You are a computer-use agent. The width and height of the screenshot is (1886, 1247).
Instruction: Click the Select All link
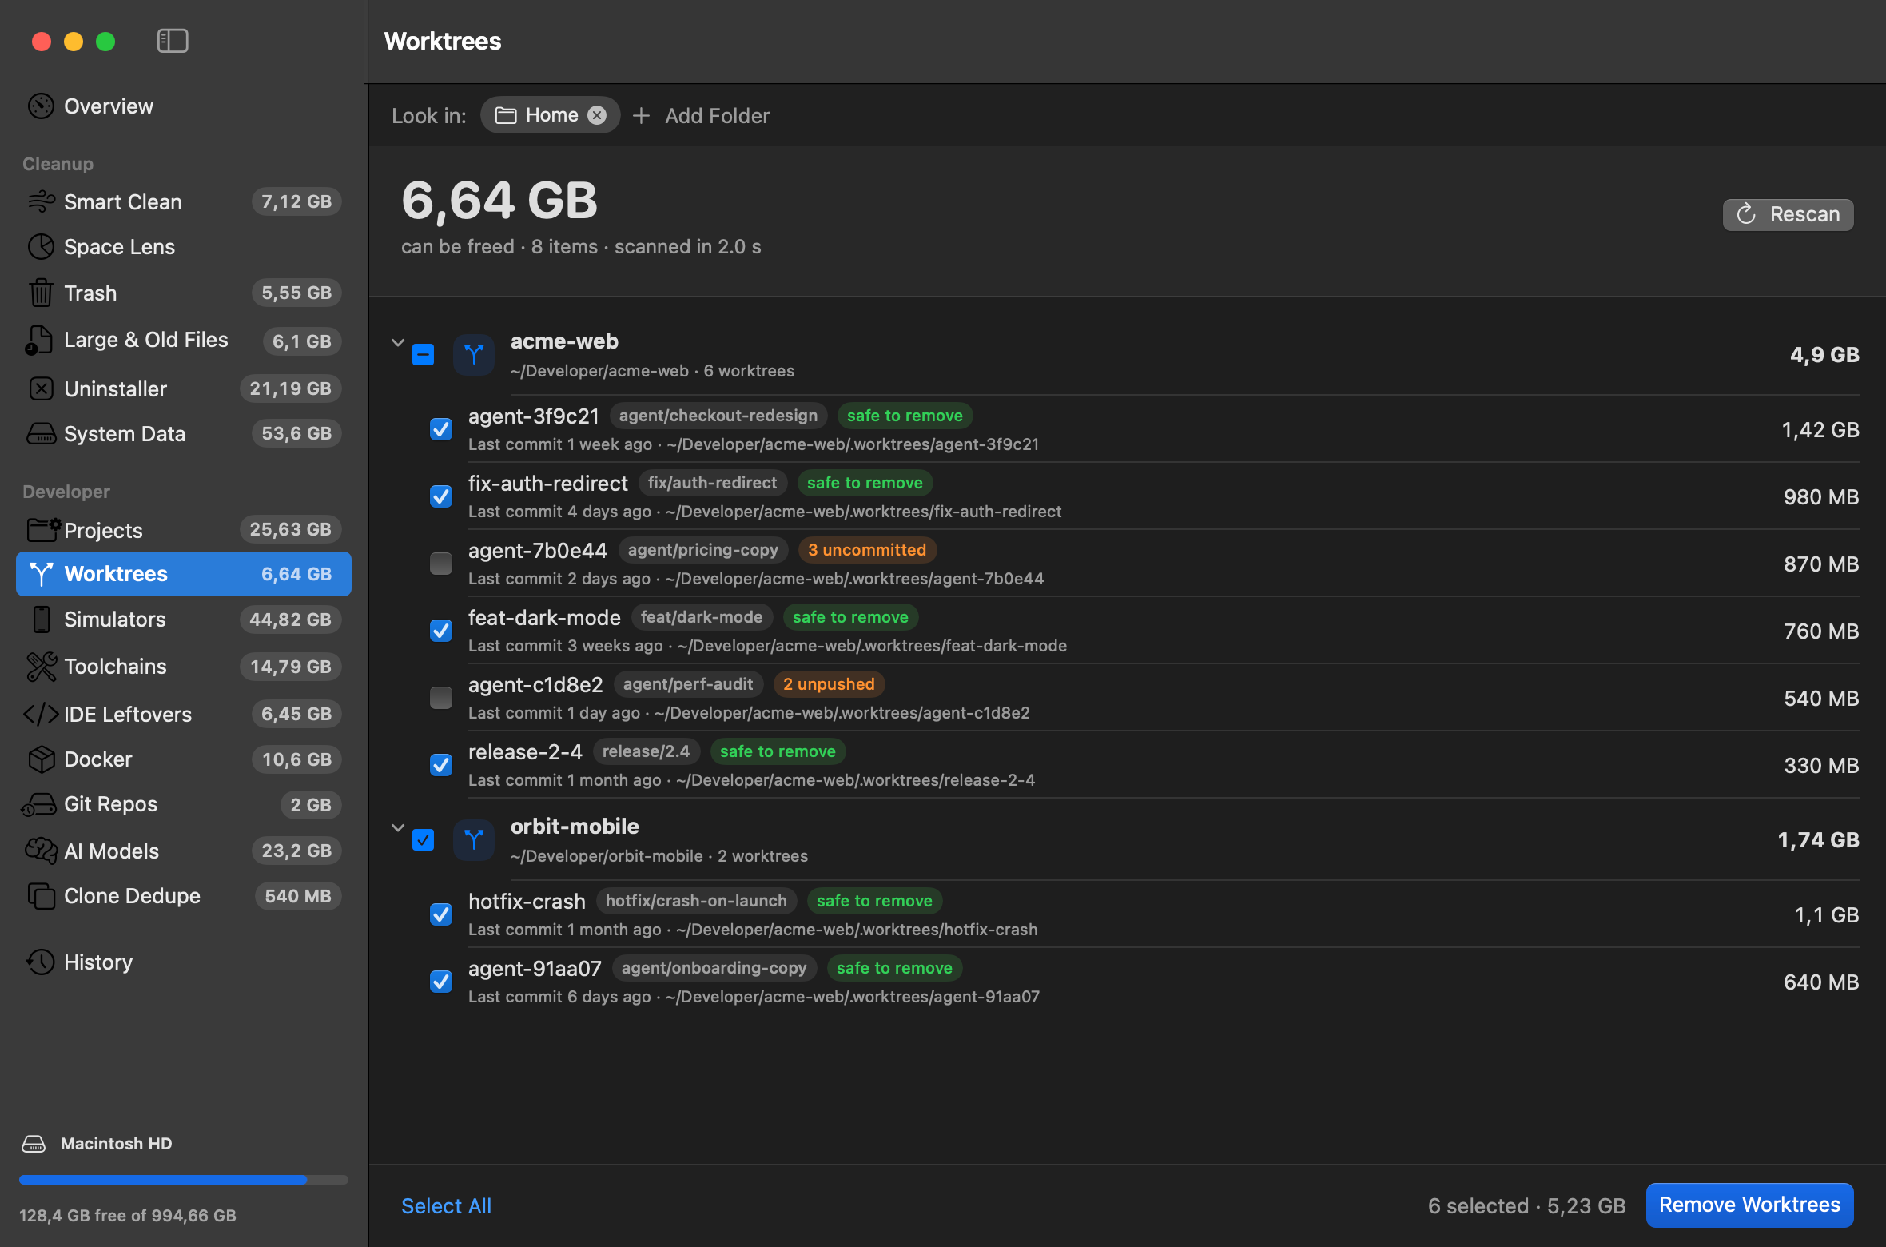coord(446,1206)
